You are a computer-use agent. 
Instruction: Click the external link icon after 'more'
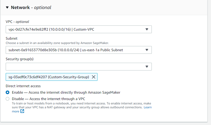pyautogui.click(x=22, y=111)
